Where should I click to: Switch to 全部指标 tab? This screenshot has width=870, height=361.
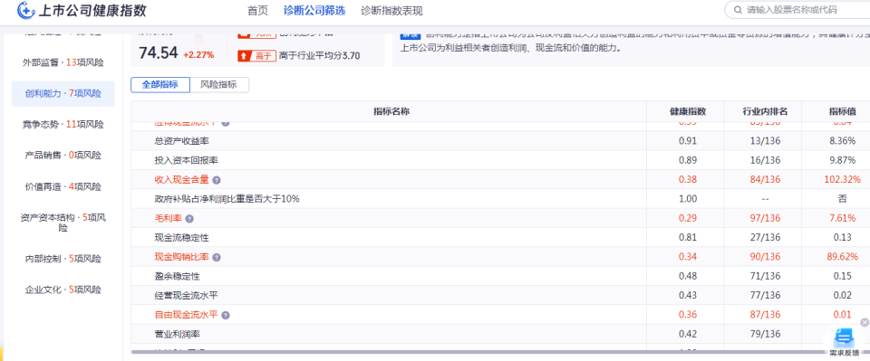(160, 85)
